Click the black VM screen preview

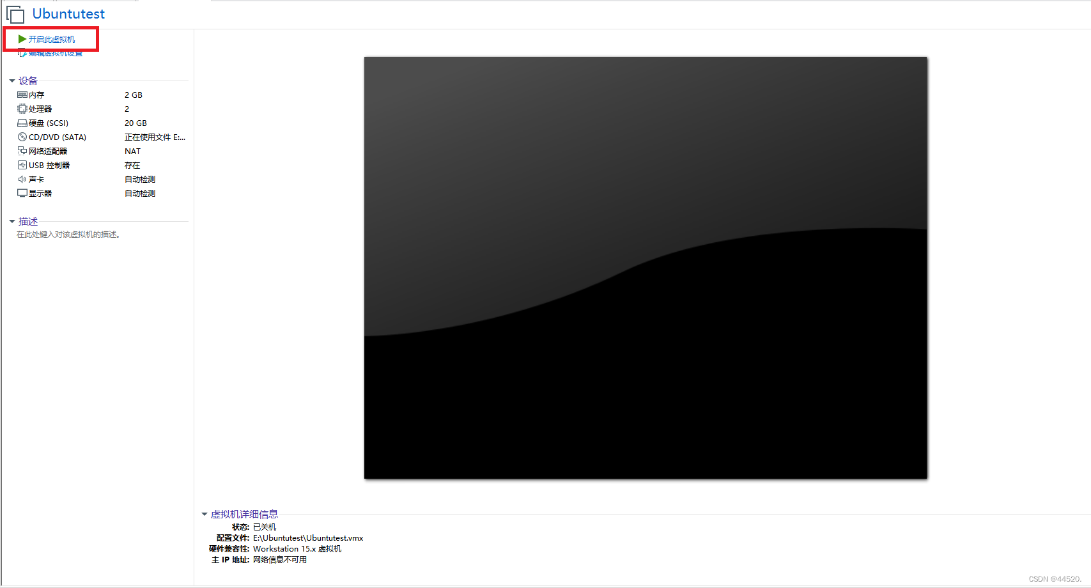point(646,268)
